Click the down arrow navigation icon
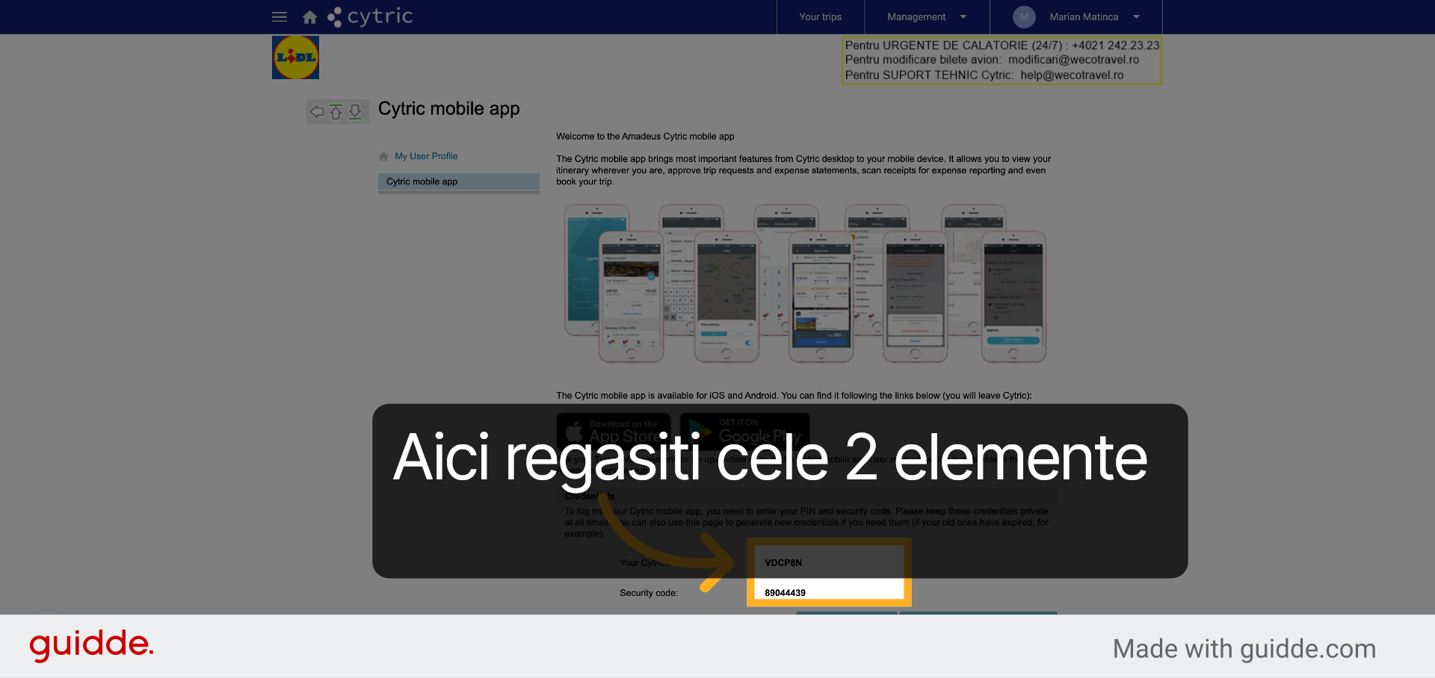The image size is (1435, 678). (x=355, y=112)
